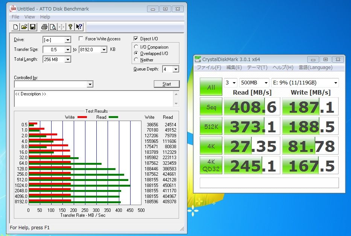The width and height of the screenshot is (351, 236).
Task: Enable the Force Write Access checkbox
Action: [x=81, y=39]
